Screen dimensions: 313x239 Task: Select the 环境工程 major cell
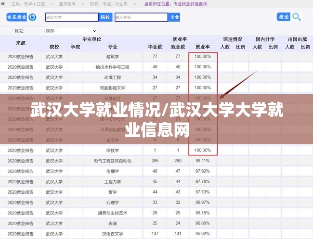point(113,77)
